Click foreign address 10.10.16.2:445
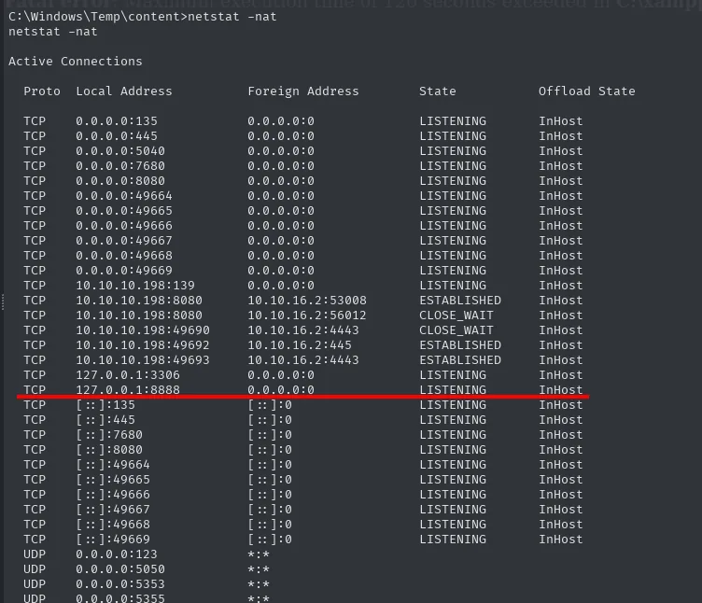This screenshot has width=702, height=603. coord(300,345)
